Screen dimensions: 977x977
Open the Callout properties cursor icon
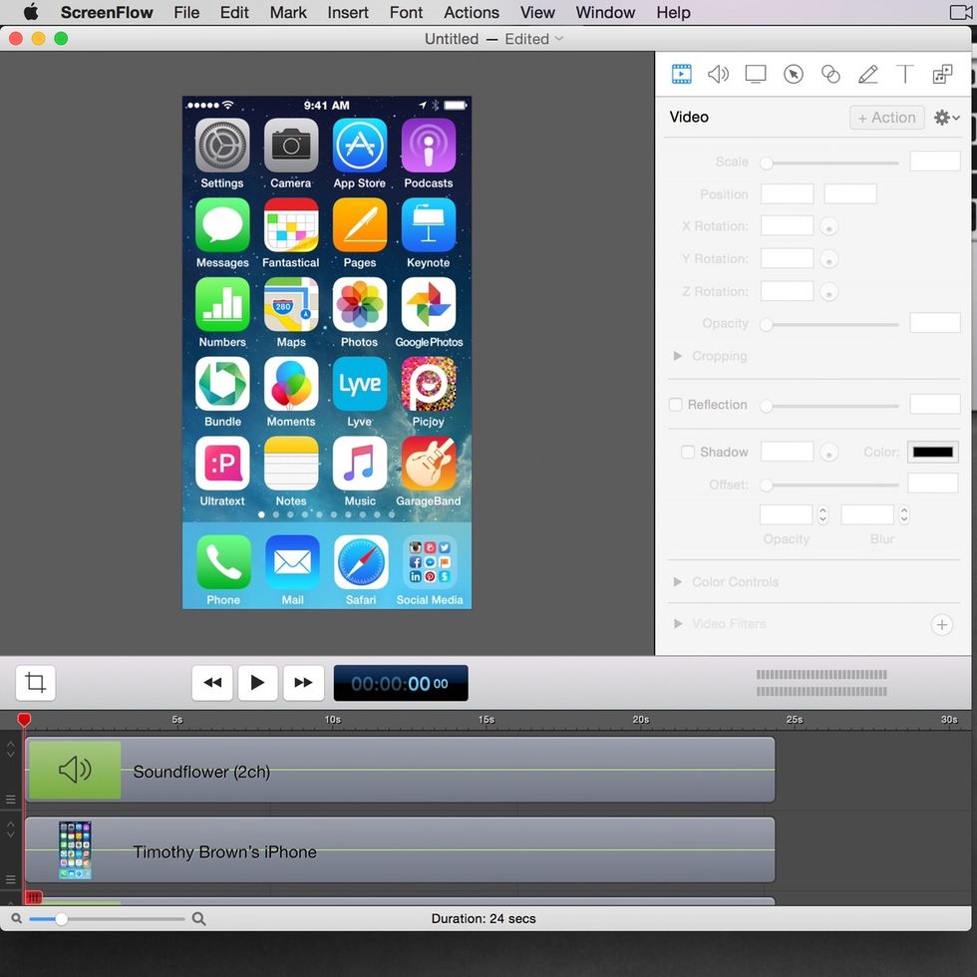(794, 74)
